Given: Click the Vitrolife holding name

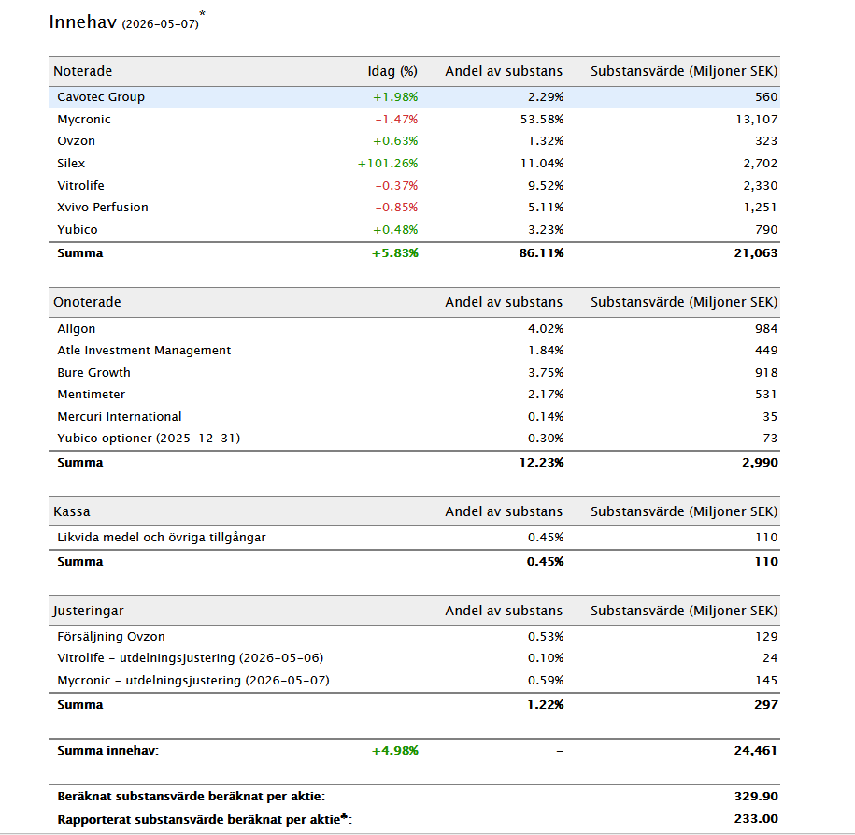Looking at the screenshot, I should click(80, 185).
